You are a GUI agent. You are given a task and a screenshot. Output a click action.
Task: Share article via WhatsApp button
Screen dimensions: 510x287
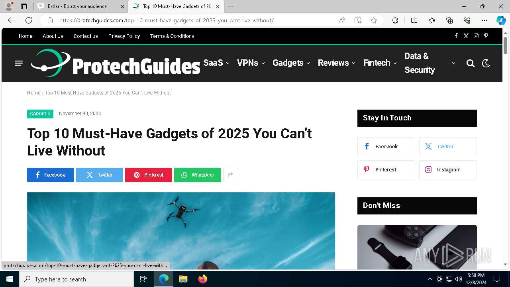point(198,175)
